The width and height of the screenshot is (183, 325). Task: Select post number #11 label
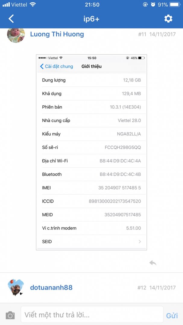142,34
